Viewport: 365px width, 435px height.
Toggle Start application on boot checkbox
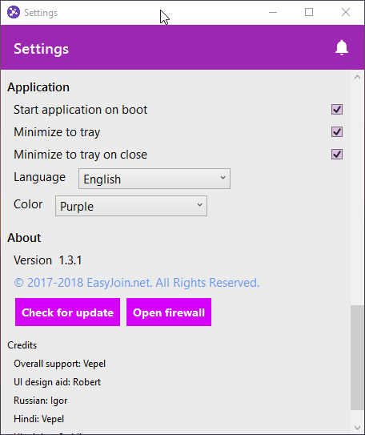(x=337, y=110)
